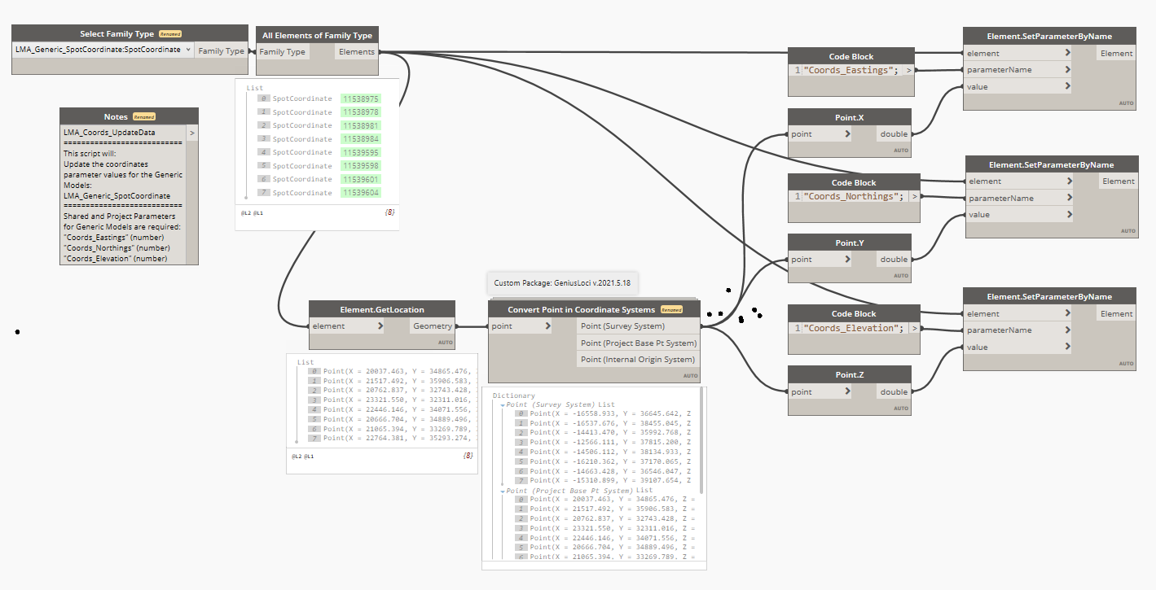Expand the chevron on Convert Point node's point input
Screen dimensions: 1156x590
pos(547,326)
